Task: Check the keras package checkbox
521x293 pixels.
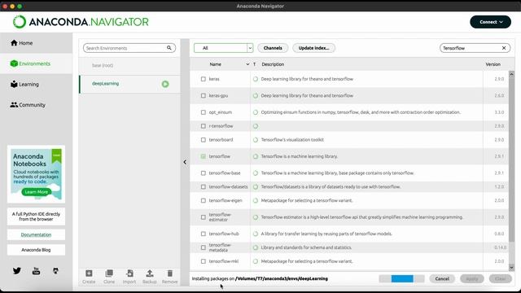Action: coord(203,79)
